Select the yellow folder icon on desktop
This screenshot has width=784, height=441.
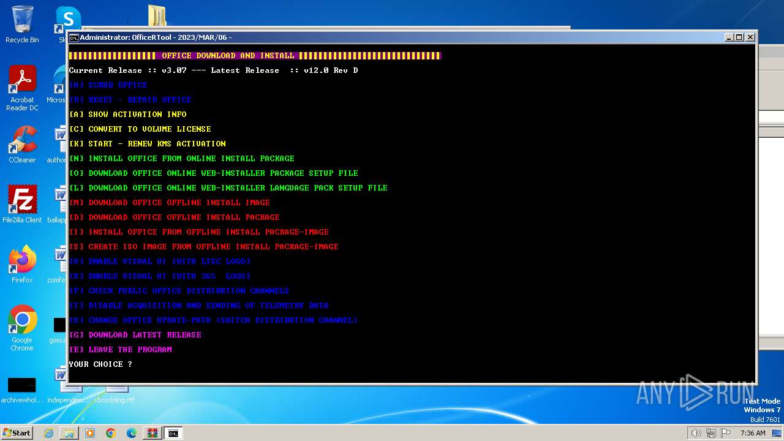pos(157,16)
